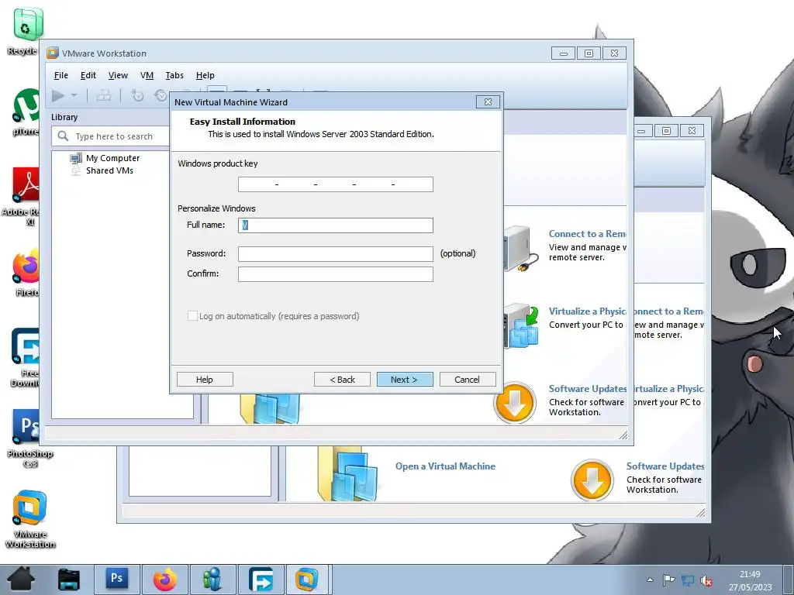Show hidden tray icons arrow
794x595 pixels.
coord(651,580)
